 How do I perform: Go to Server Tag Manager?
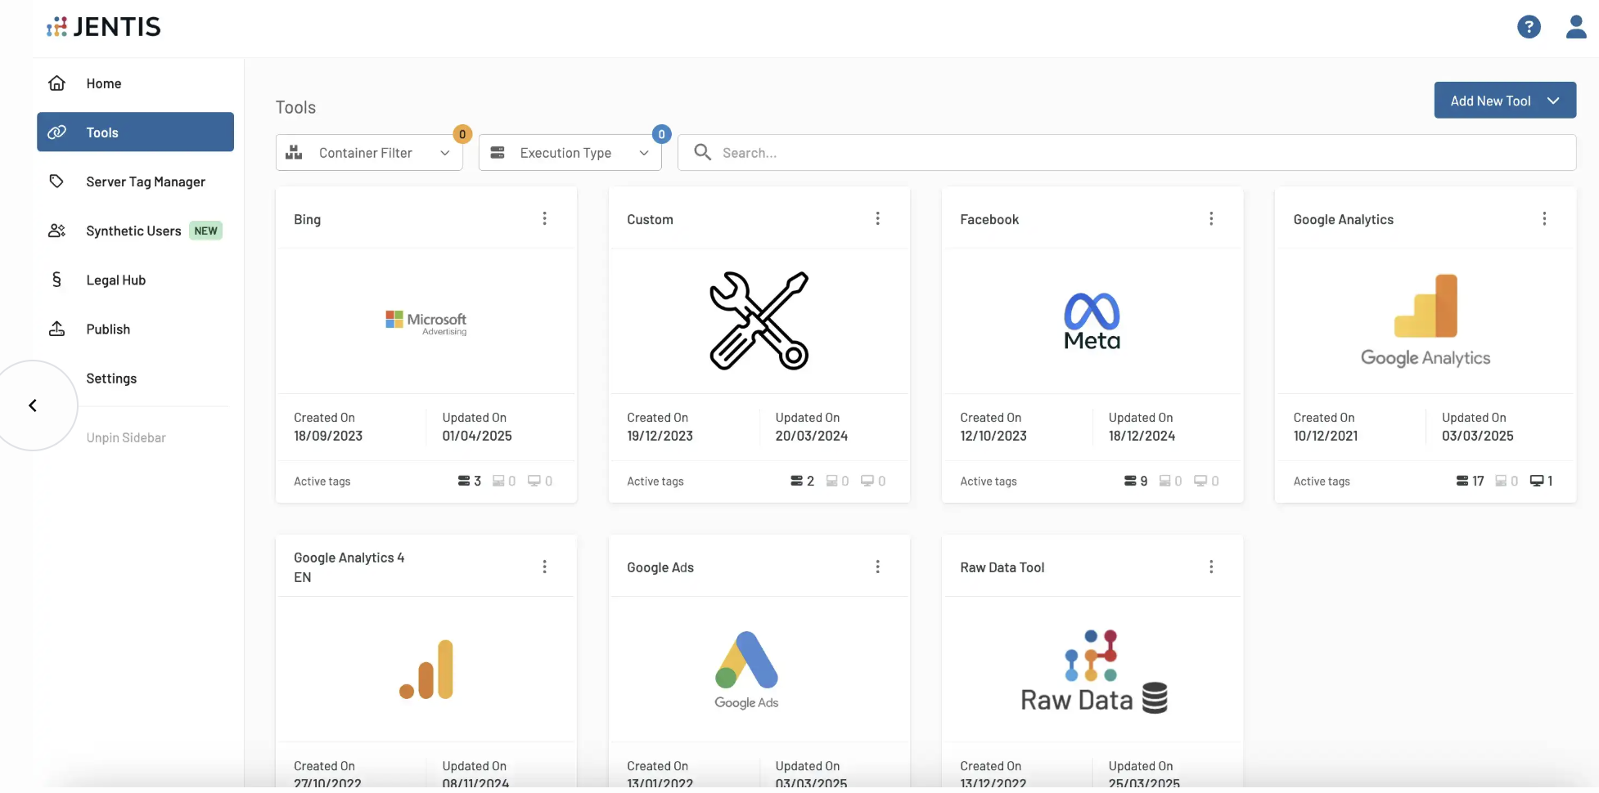(145, 181)
